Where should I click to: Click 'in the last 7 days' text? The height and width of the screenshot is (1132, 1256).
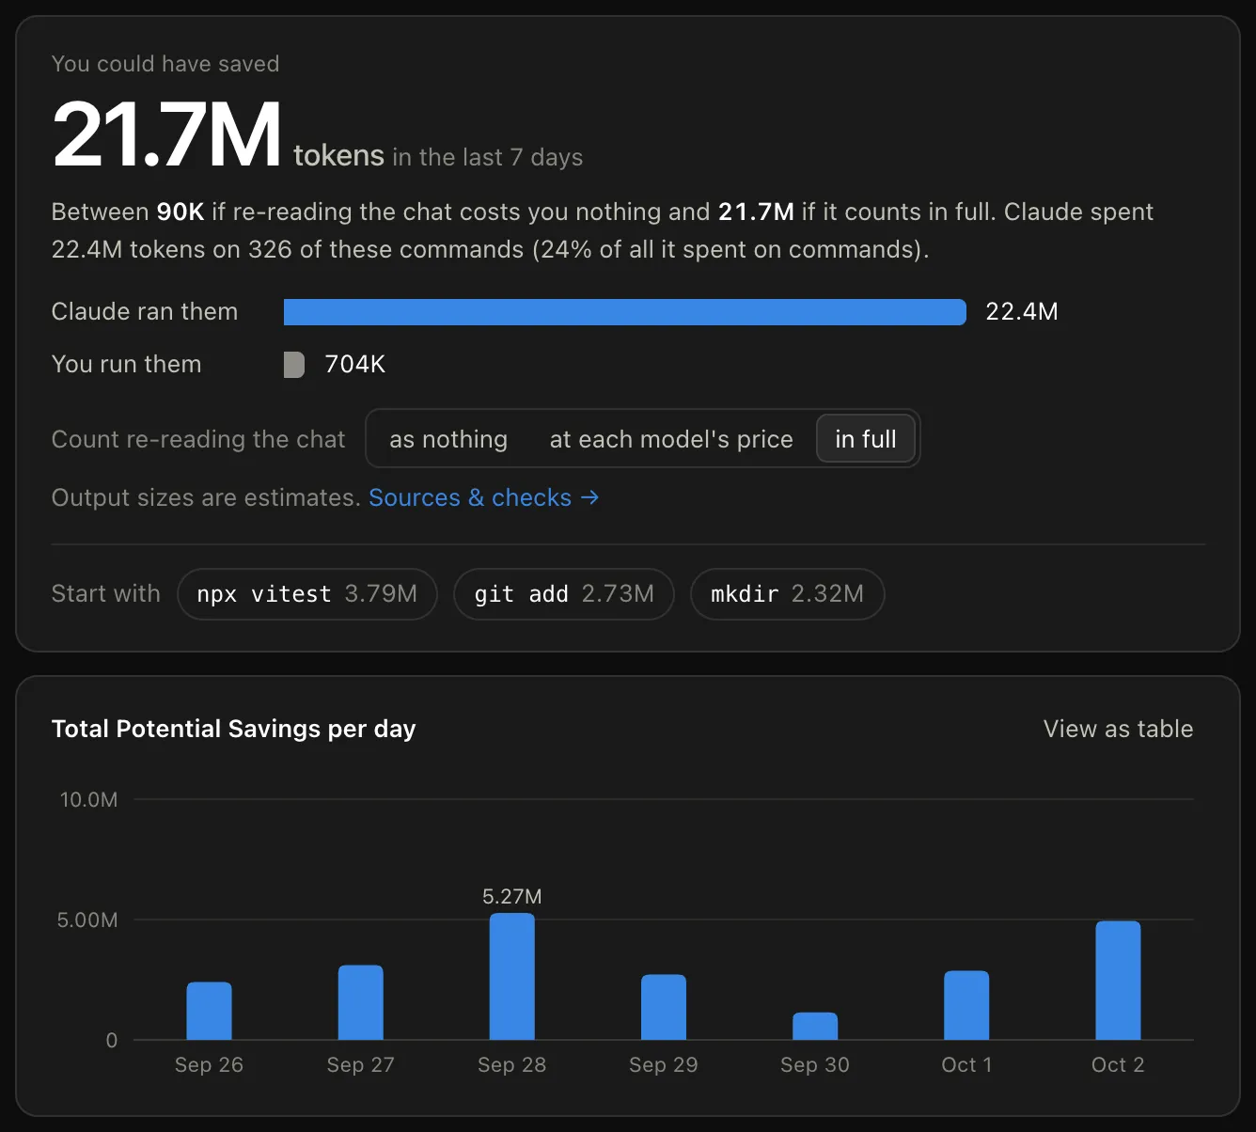(488, 157)
